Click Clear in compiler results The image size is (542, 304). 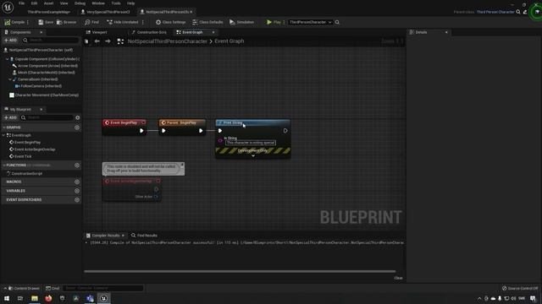[x=398, y=278]
